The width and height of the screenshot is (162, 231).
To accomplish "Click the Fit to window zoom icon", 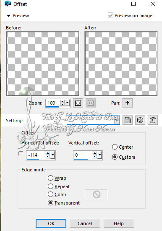I will (78, 103).
